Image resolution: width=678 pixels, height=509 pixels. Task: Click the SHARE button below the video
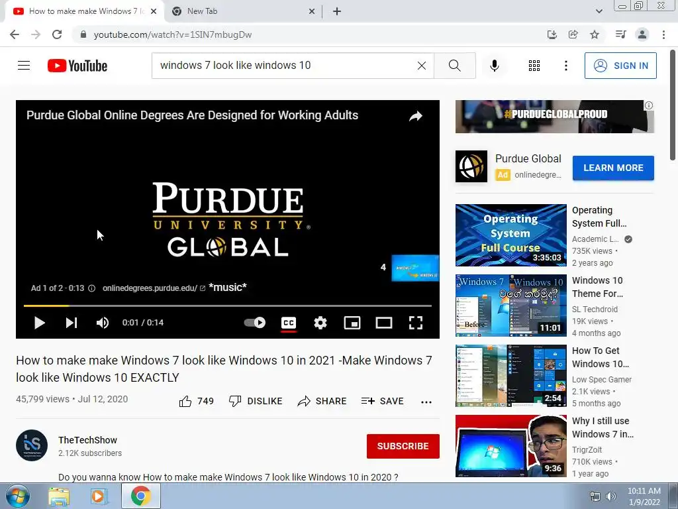click(322, 401)
